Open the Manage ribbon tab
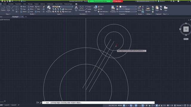Screen dimensions: 191x107 [x=30, y=4]
